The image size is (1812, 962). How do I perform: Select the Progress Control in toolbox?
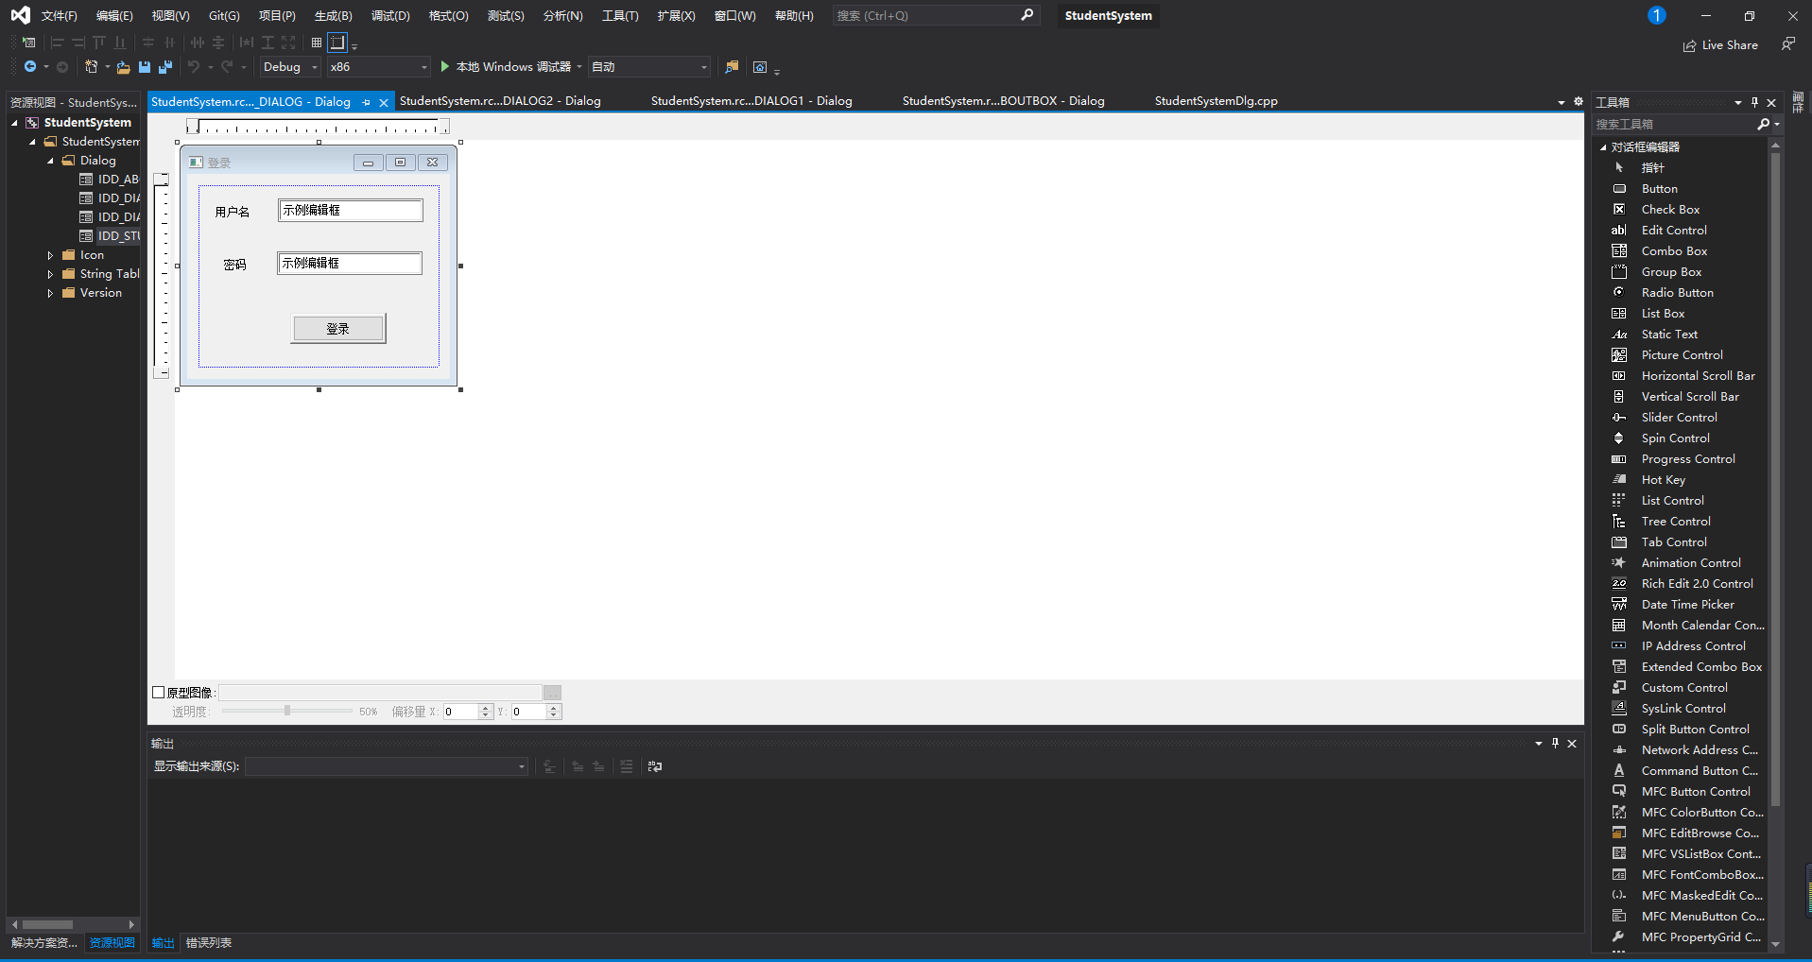(x=1688, y=459)
